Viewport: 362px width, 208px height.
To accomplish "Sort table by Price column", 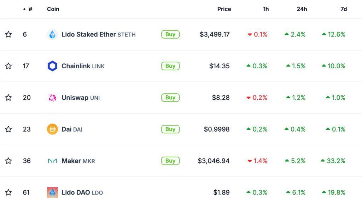I will [224, 9].
